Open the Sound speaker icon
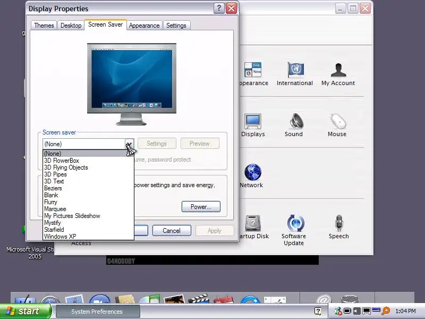Viewport: 425px width, 319px height. (295, 121)
